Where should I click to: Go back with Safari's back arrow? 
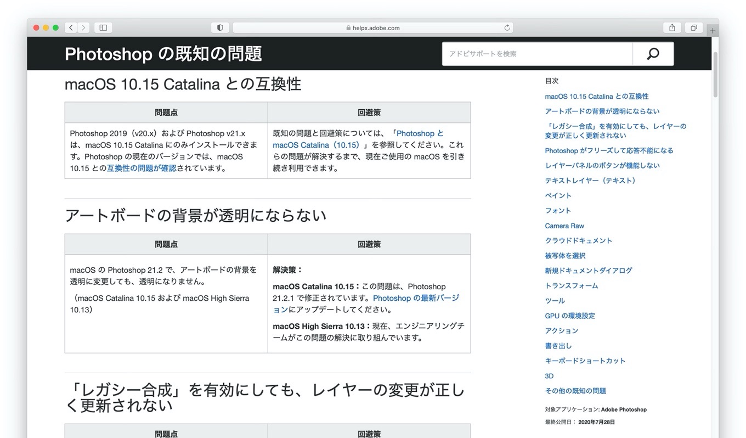click(71, 27)
